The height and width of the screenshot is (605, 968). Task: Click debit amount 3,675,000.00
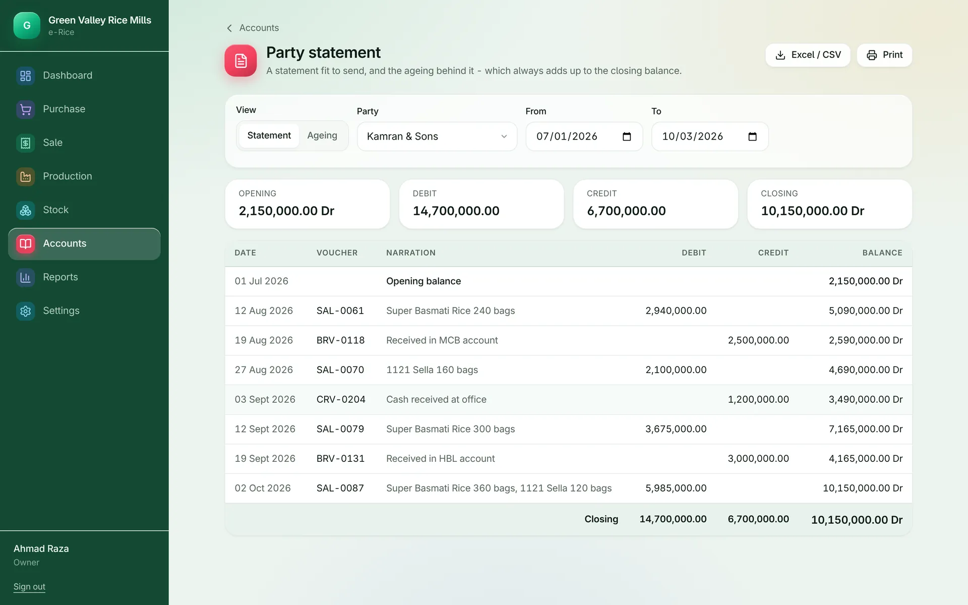pos(676,429)
